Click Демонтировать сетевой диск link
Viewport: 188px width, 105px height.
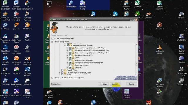(x=125, y=79)
